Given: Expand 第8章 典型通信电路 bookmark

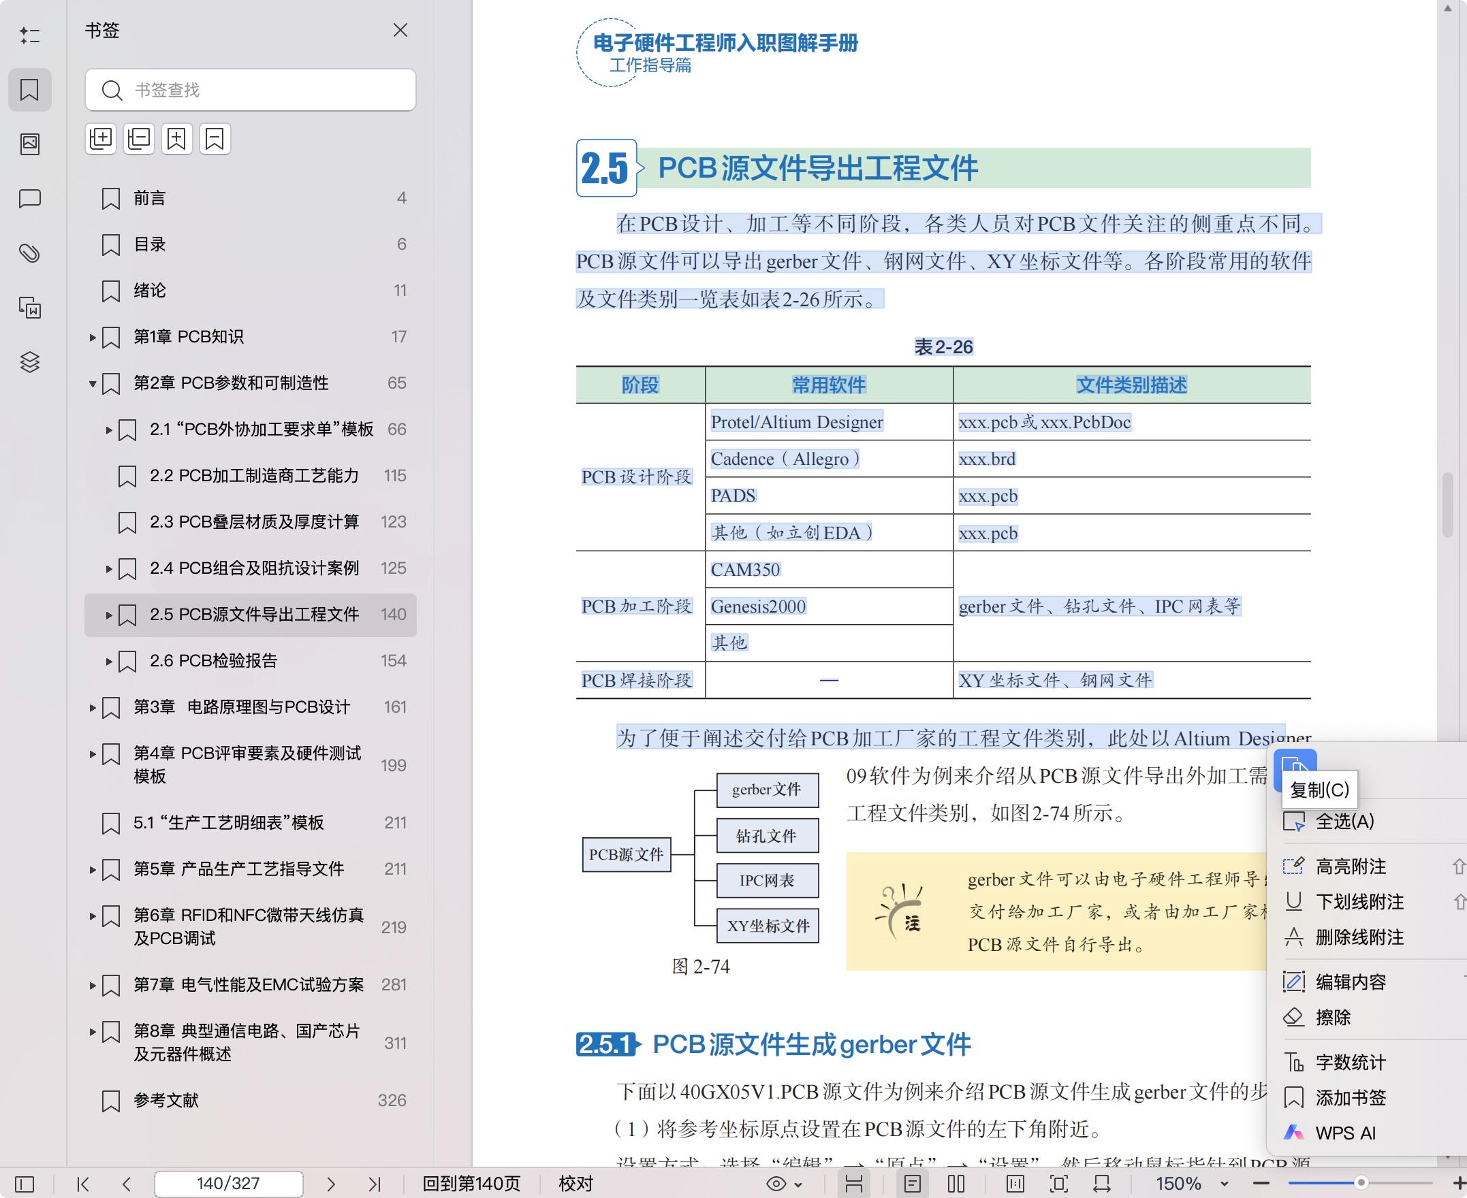Looking at the screenshot, I should click(x=93, y=1032).
